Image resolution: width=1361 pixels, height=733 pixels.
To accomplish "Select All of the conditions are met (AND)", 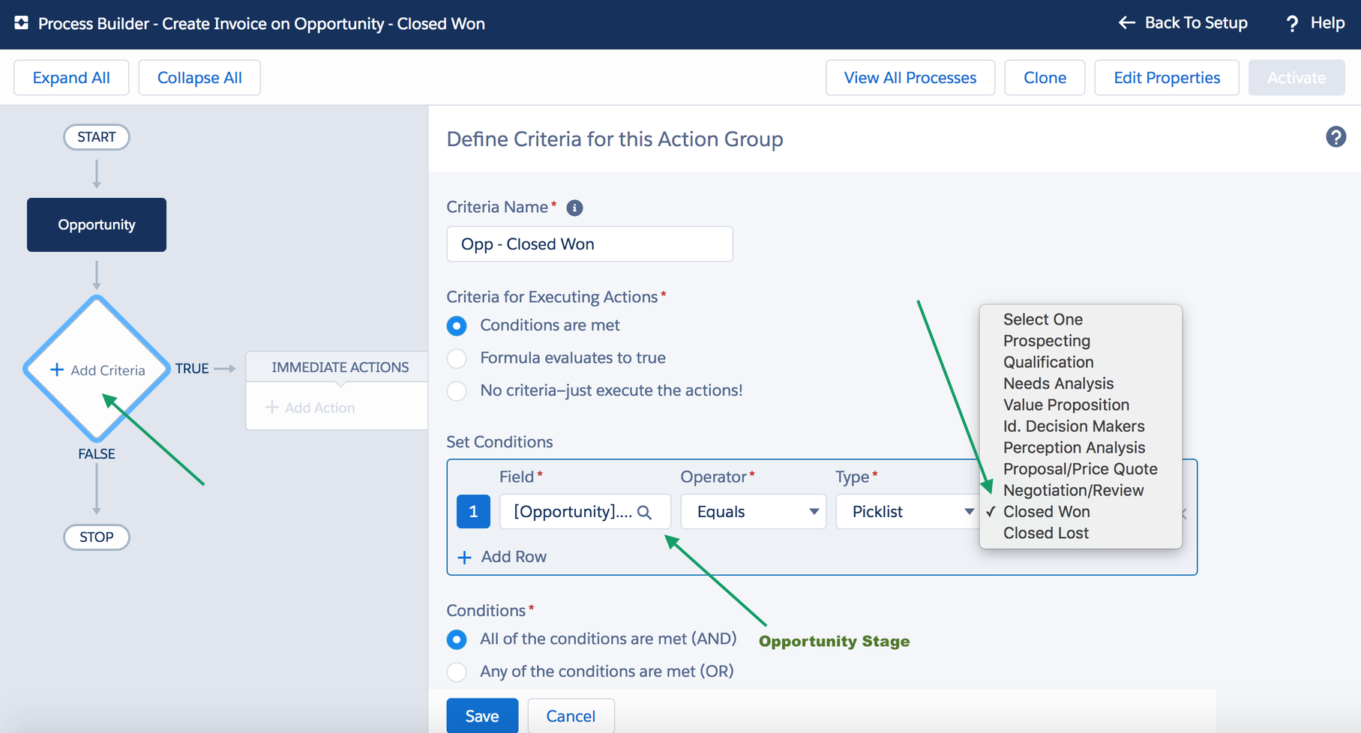I will pyautogui.click(x=457, y=639).
